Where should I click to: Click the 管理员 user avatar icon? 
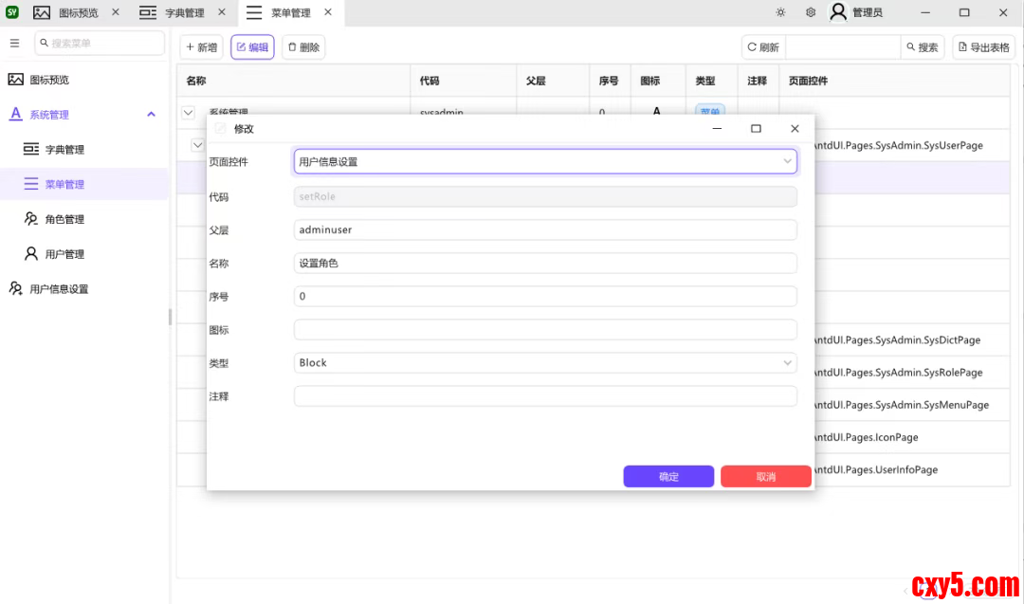tap(838, 12)
